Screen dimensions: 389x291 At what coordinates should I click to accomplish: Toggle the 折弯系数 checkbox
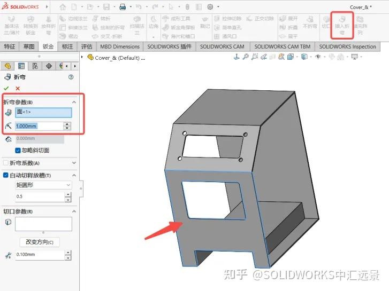[5, 163]
